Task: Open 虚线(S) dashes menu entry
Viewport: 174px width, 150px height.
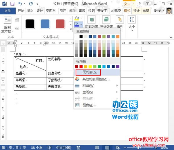Action: 97,92
